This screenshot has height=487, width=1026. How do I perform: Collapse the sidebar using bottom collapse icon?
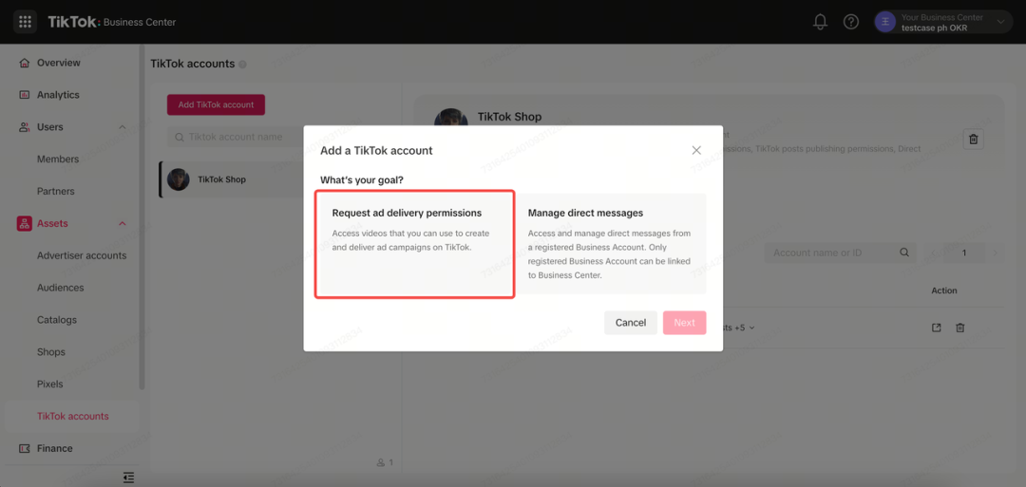tap(129, 478)
